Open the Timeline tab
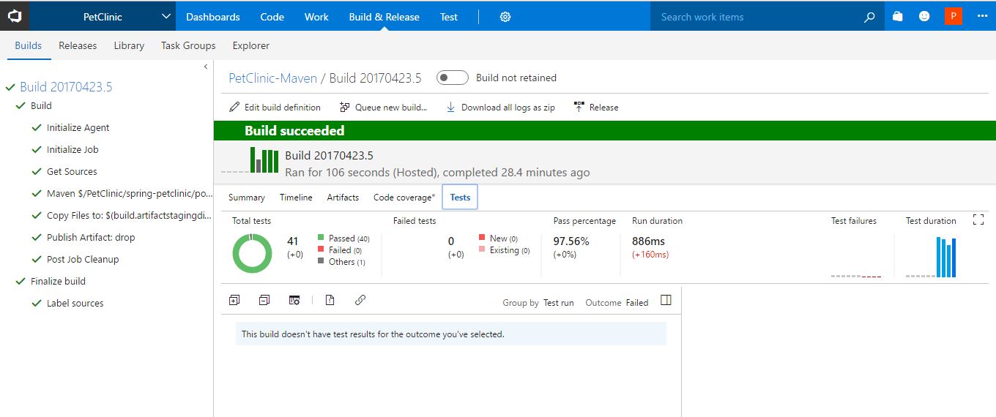Viewport: 996px width, 417px height. click(x=296, y=198)
